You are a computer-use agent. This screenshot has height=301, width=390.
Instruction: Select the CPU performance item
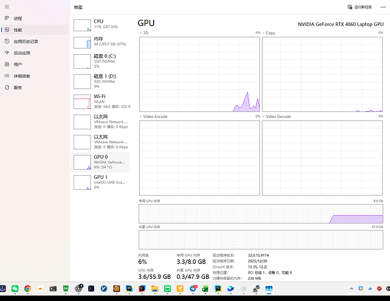click(101, 25)
